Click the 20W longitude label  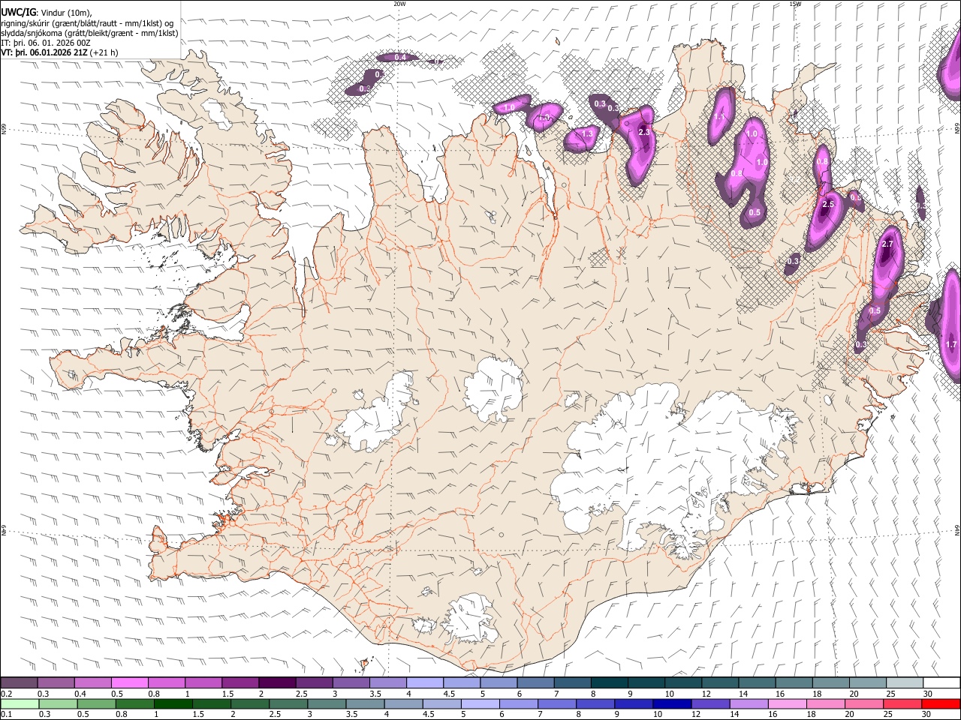point(399,4)
